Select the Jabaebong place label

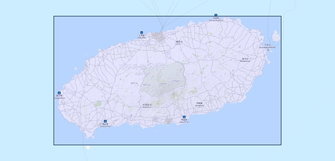(x=199, y=104)
